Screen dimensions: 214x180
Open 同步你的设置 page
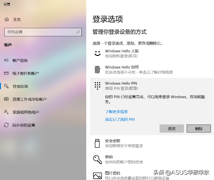(24, 125)
